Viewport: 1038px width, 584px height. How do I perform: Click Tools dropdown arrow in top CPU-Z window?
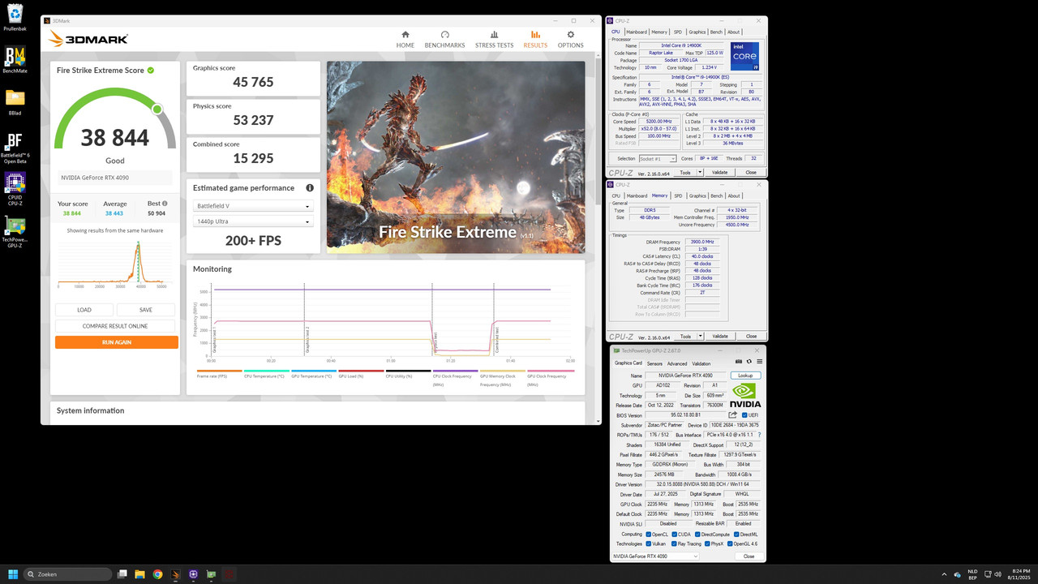(x=700, y=173)
